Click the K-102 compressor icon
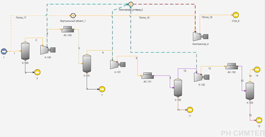Screen dimensions: 265x137 202,77
